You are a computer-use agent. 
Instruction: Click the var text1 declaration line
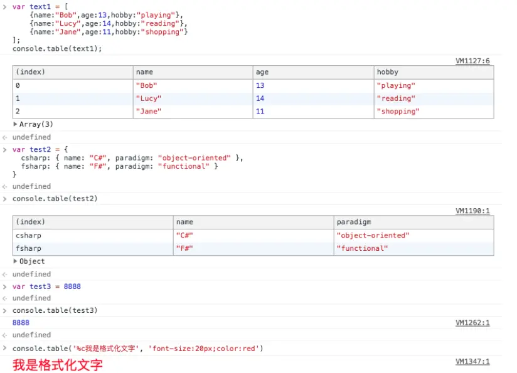[40, 7]
